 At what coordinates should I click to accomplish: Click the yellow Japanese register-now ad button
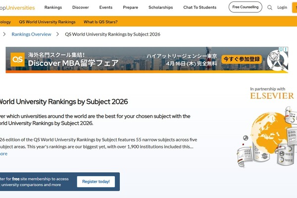click(242, 59)
